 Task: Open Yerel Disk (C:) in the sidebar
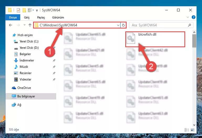pyautogui.click(x=26, y=41)
